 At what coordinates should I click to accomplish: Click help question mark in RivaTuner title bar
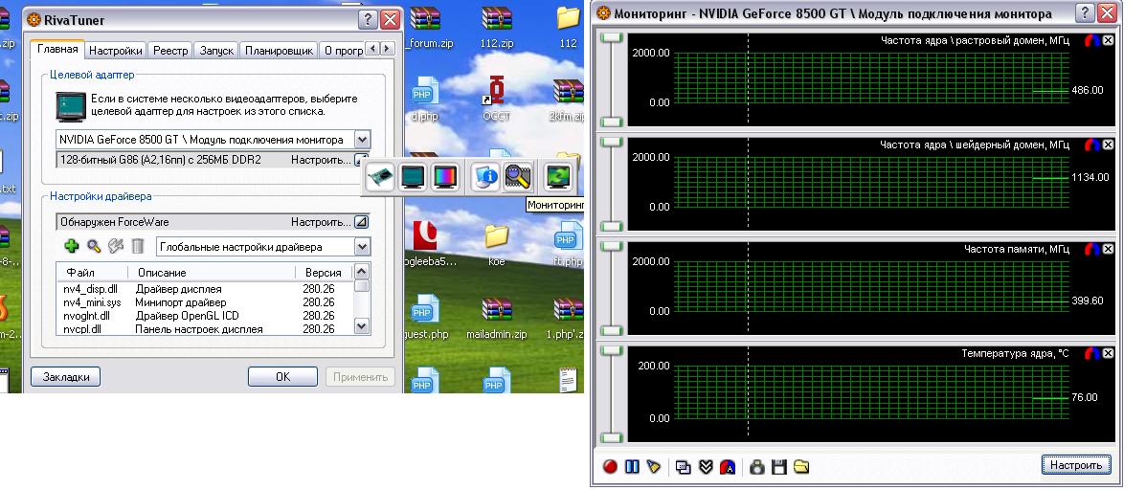[x=370, y=20]
